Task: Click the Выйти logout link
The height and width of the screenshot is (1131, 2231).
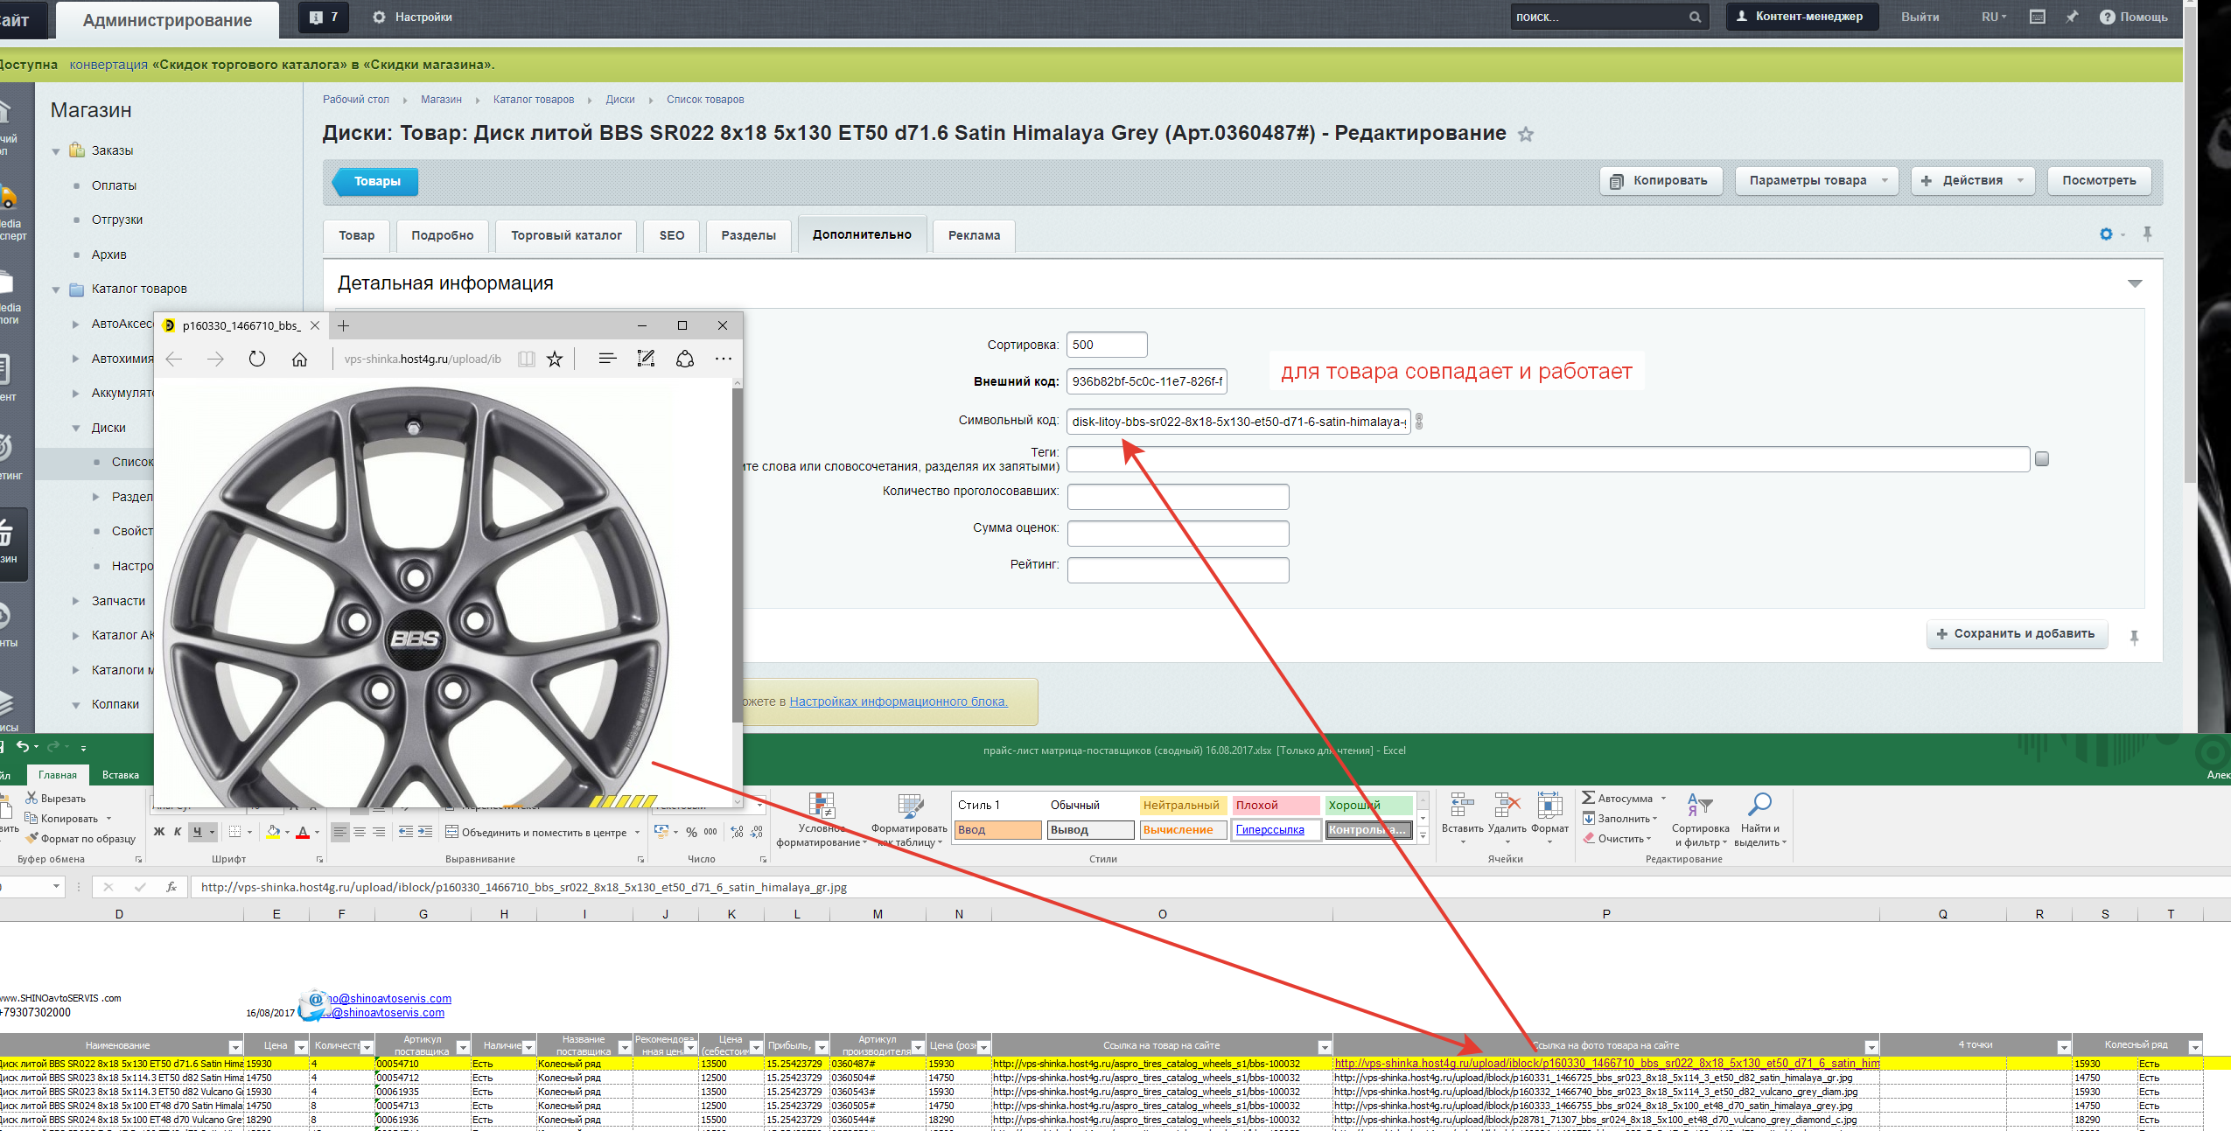Action: tap(1920, 17)
